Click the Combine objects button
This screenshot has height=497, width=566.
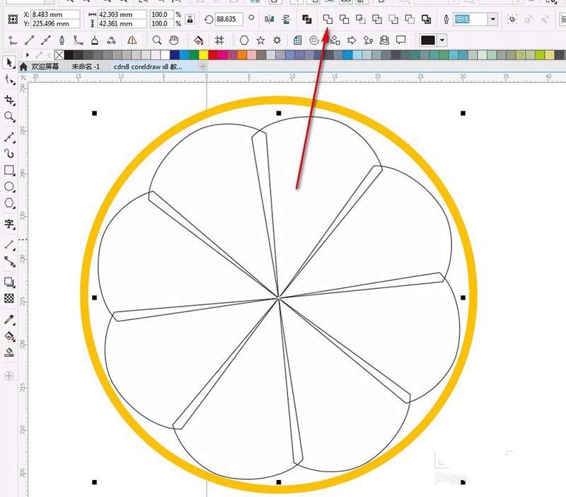tap(307, 19)
